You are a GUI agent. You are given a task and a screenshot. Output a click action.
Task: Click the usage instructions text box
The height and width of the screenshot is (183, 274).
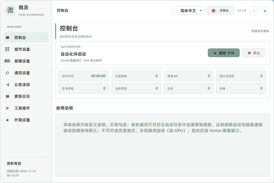point(162,145)
